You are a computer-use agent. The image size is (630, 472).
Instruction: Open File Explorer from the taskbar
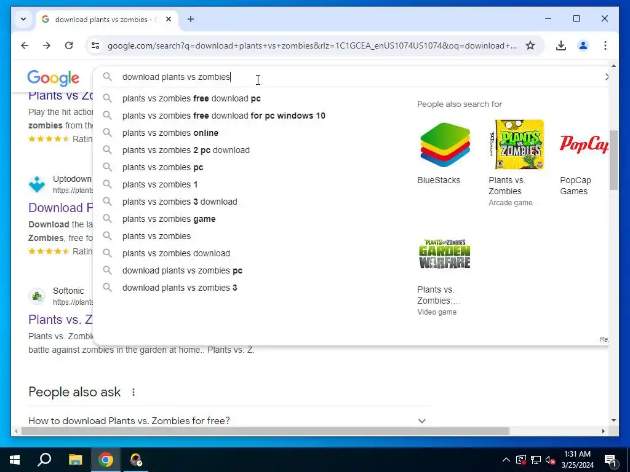click(x=75, y=460)
